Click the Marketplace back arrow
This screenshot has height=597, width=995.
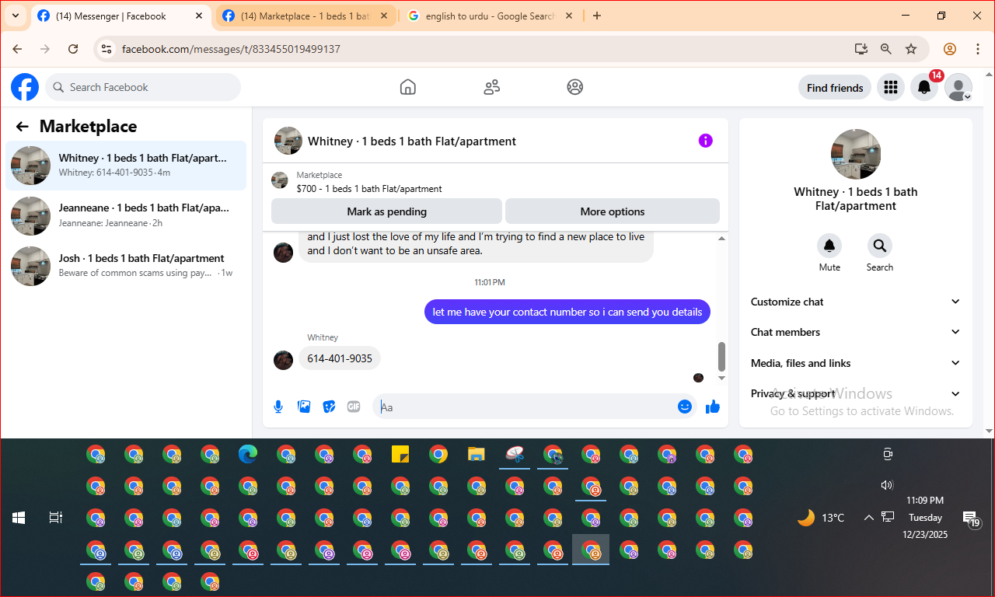point(23,127)
